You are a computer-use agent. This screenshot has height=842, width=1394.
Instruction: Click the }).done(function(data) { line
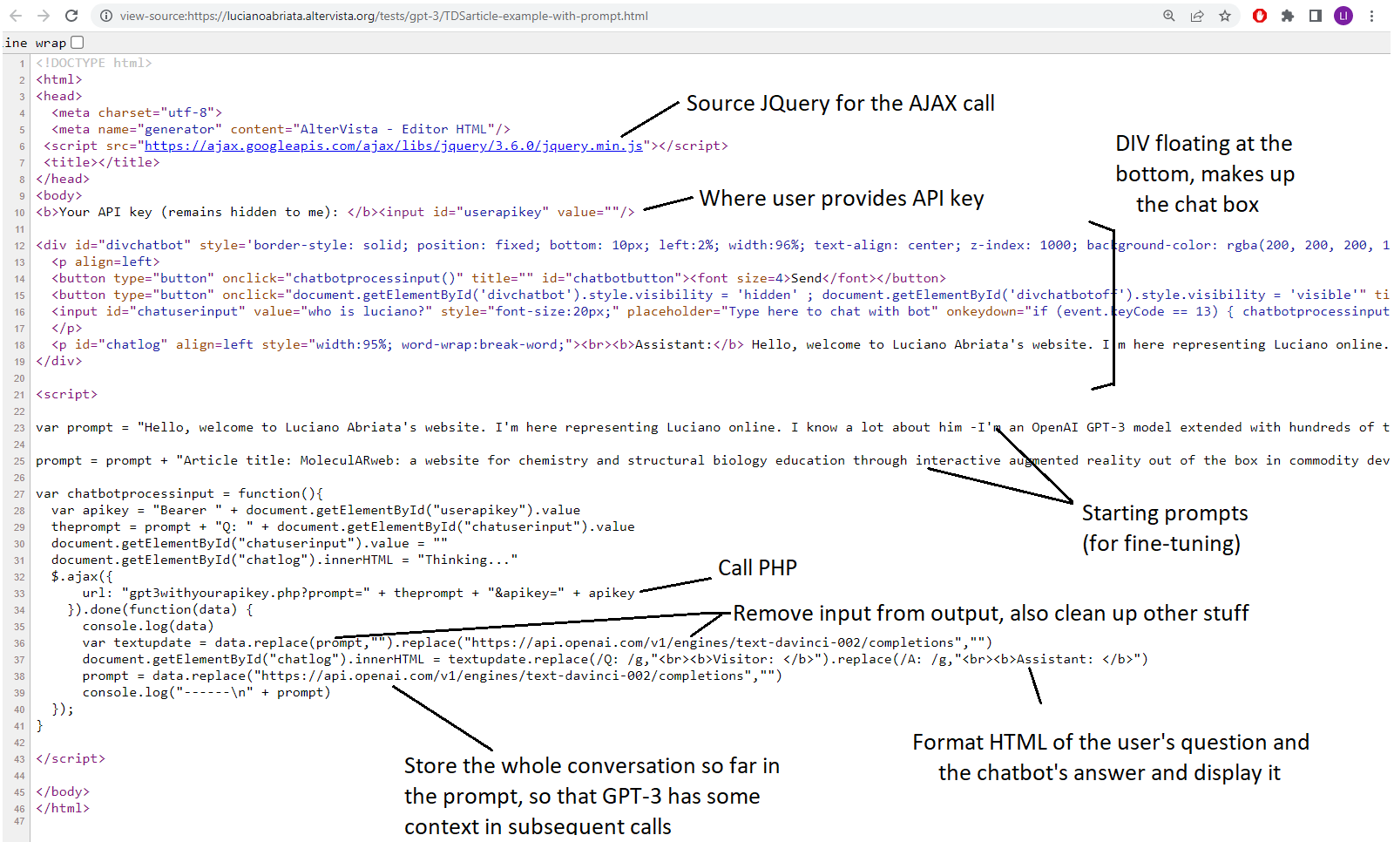tap(160, 609)
